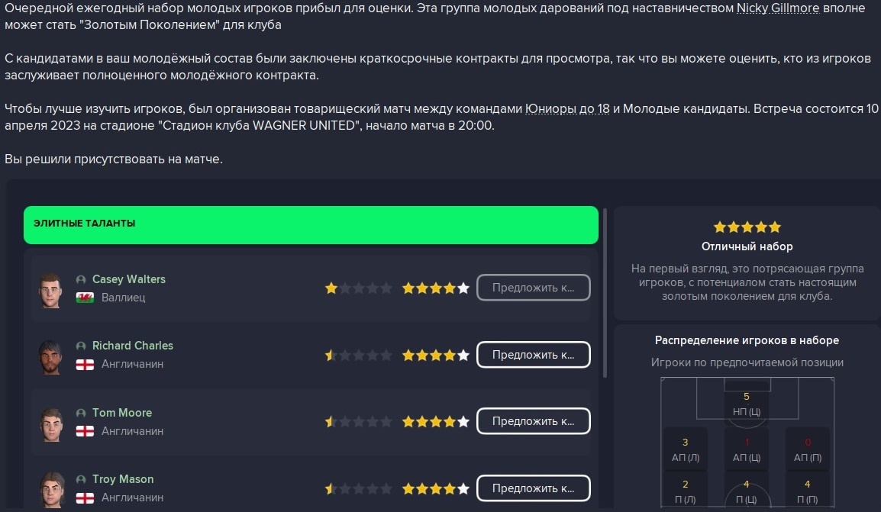
Task: Click Troy Mason's portrait image
Action: tap(51, 490)
